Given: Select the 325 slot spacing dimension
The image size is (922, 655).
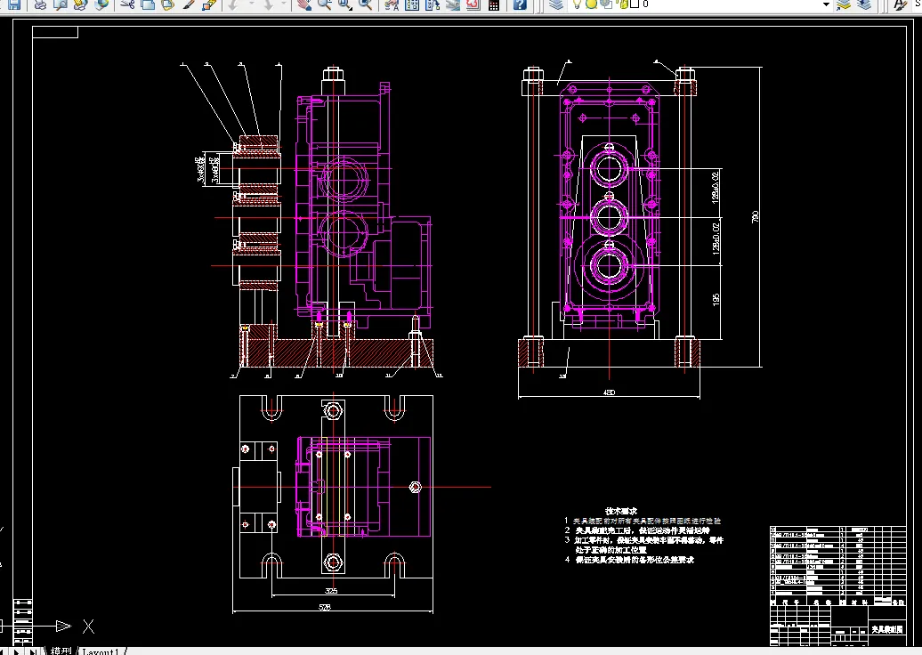Looking at the screenshot, I should [331, 590].
